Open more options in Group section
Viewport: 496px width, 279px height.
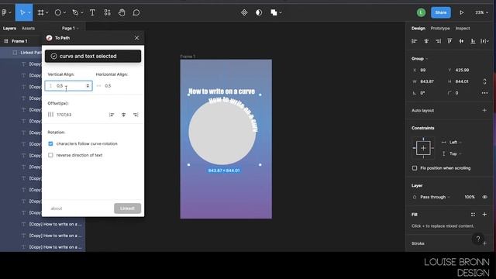[484, 93]
